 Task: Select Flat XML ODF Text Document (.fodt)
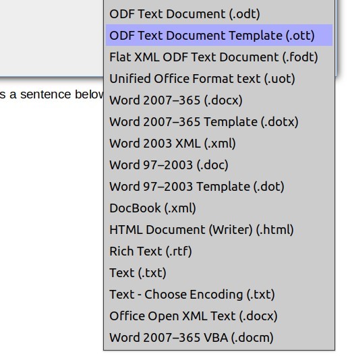click(x=219, y=57)
